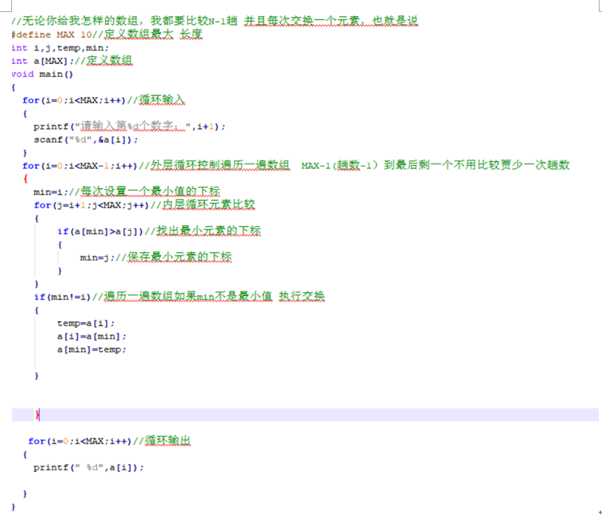Click the comment '外层循环控制遍历一遍数组'
This screenshot has width=602, height=520.
tap(220, 165)
